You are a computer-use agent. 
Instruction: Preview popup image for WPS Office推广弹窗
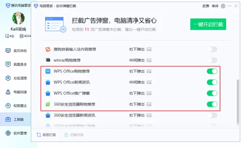149,93
